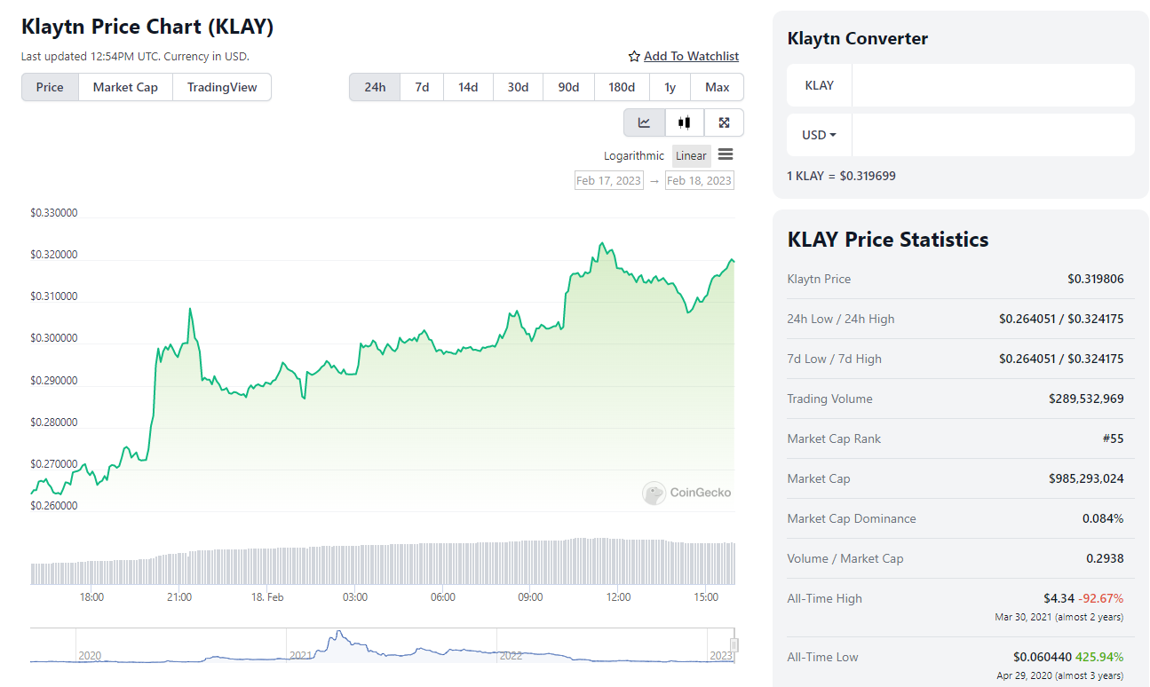Click the KLAY amount input field
The image size is (1150, 687).
click(x=993, y=85)
